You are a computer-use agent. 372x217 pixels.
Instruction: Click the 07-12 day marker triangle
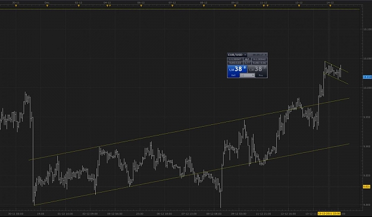click(173, 6)
